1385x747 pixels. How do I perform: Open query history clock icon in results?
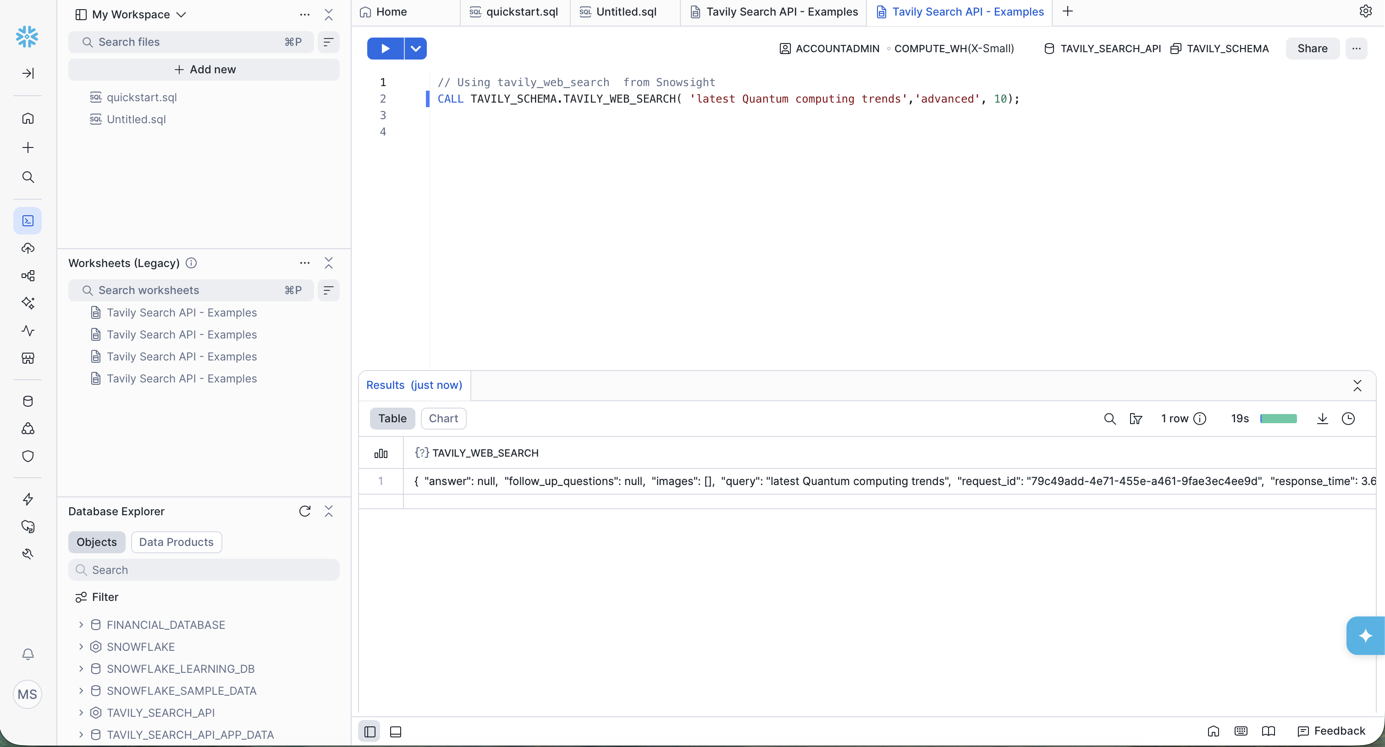click(1348, 419)
